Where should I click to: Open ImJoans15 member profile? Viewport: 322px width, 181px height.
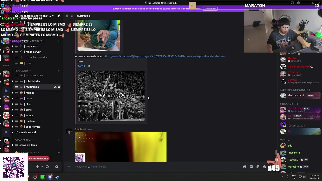300,153
